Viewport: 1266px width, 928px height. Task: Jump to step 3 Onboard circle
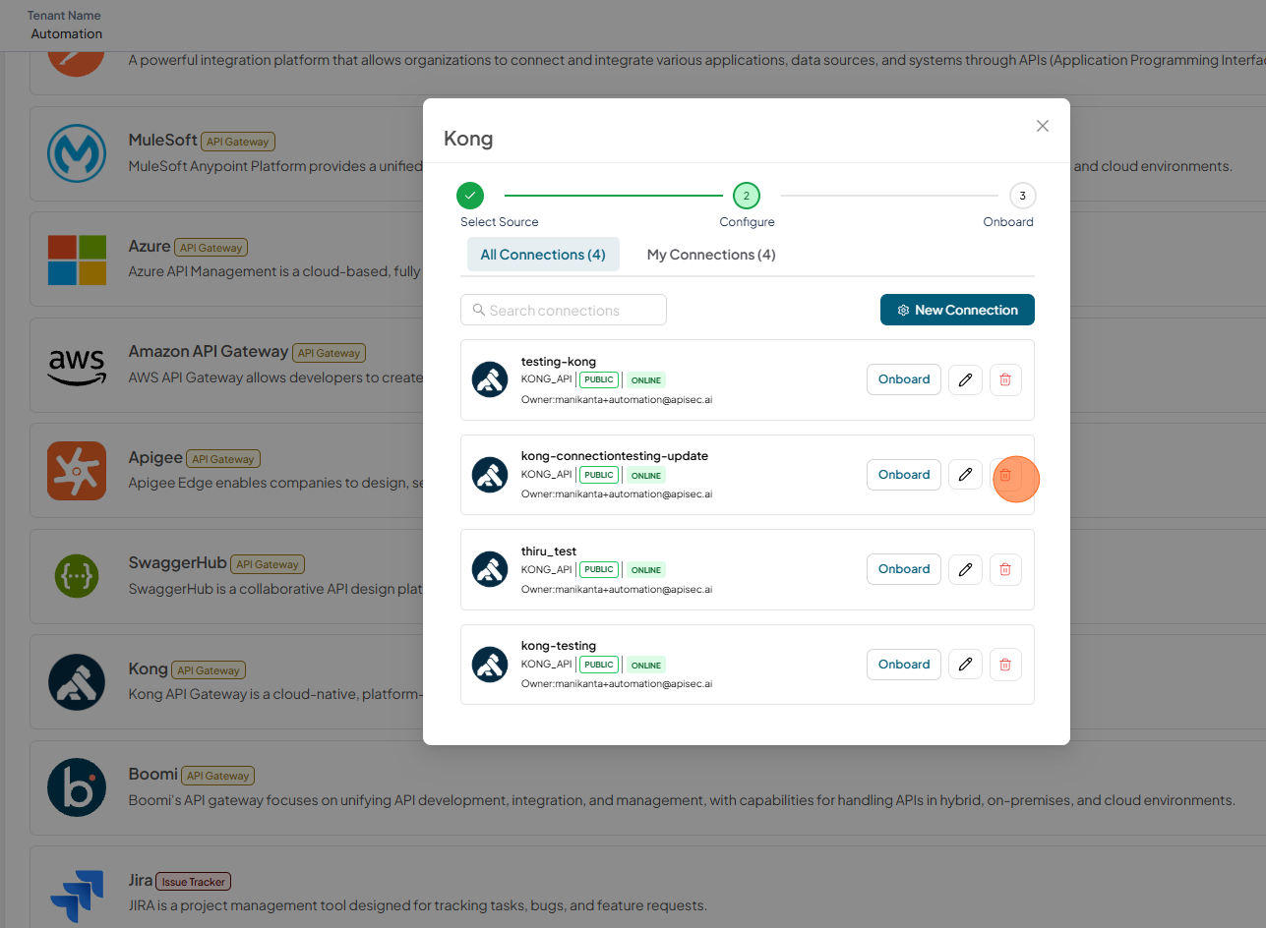(1022, 196)
